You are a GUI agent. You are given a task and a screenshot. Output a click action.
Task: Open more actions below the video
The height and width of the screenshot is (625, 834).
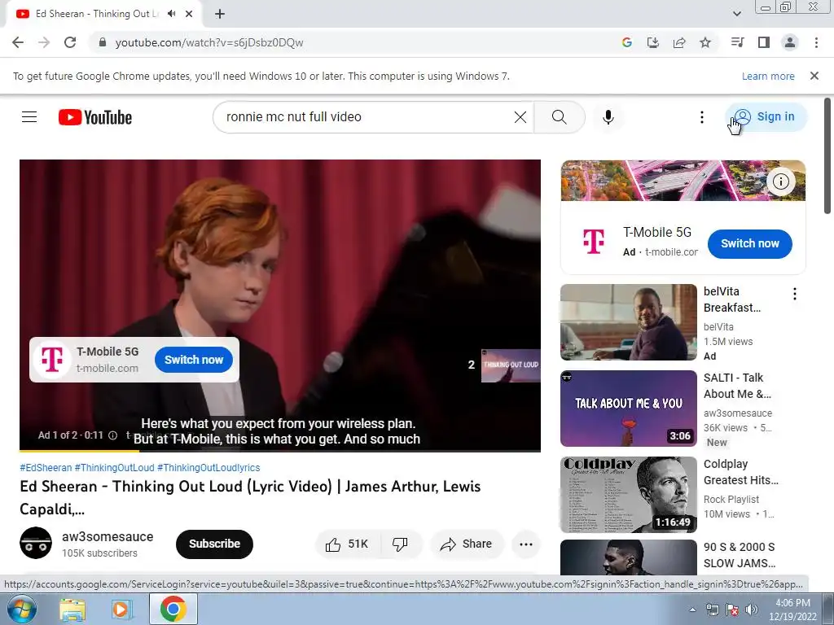[525, 544]
